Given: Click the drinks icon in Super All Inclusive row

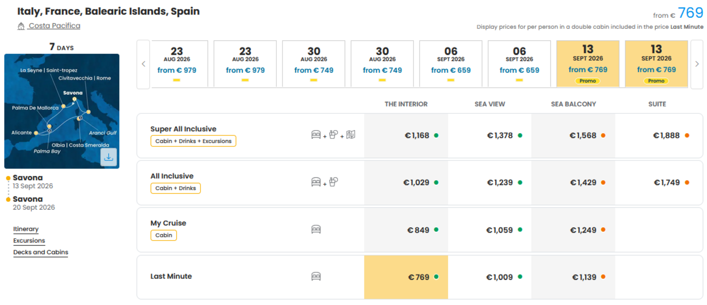Looking at the screenshot, I should pos(334,135).
